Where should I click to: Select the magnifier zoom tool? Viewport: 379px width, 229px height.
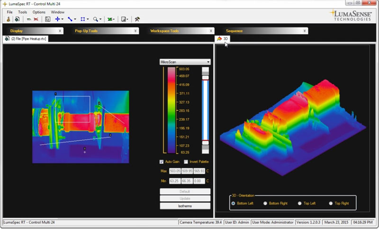[x=96, y=19]
